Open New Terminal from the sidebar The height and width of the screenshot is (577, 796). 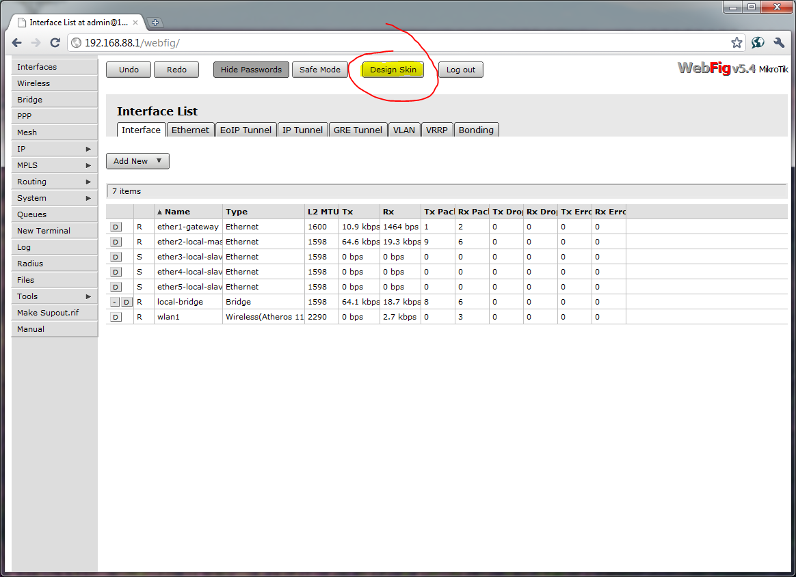click(54, 231)
